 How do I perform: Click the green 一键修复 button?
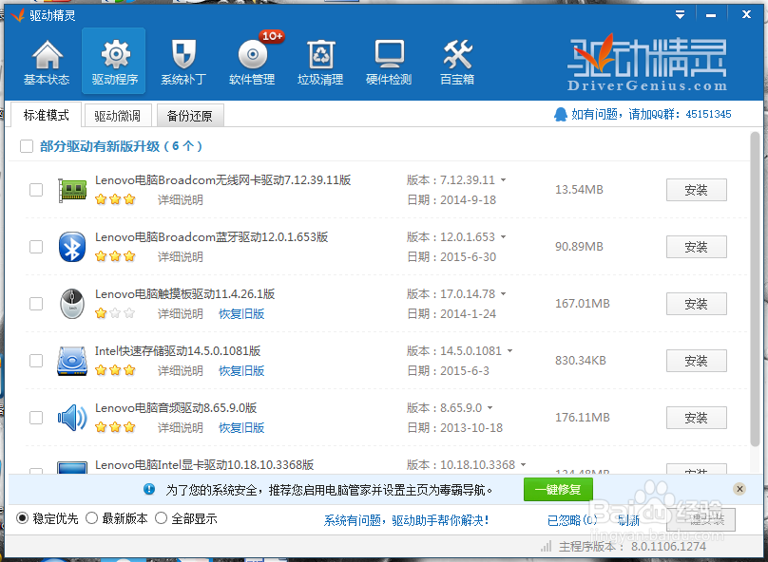click(x=558, y=489)
